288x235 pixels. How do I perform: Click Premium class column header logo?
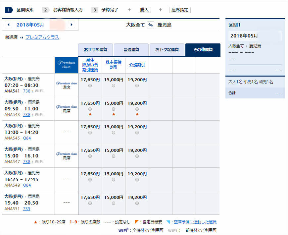click(x=67, y=65)
